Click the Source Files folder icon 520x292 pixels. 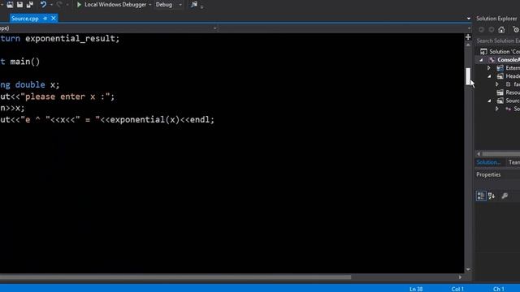coord(500,101)
